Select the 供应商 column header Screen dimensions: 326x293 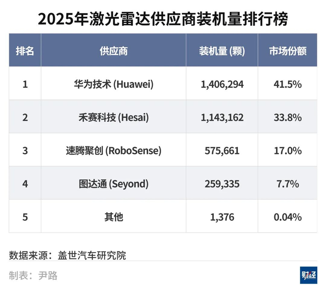click(x=114, y=51)
